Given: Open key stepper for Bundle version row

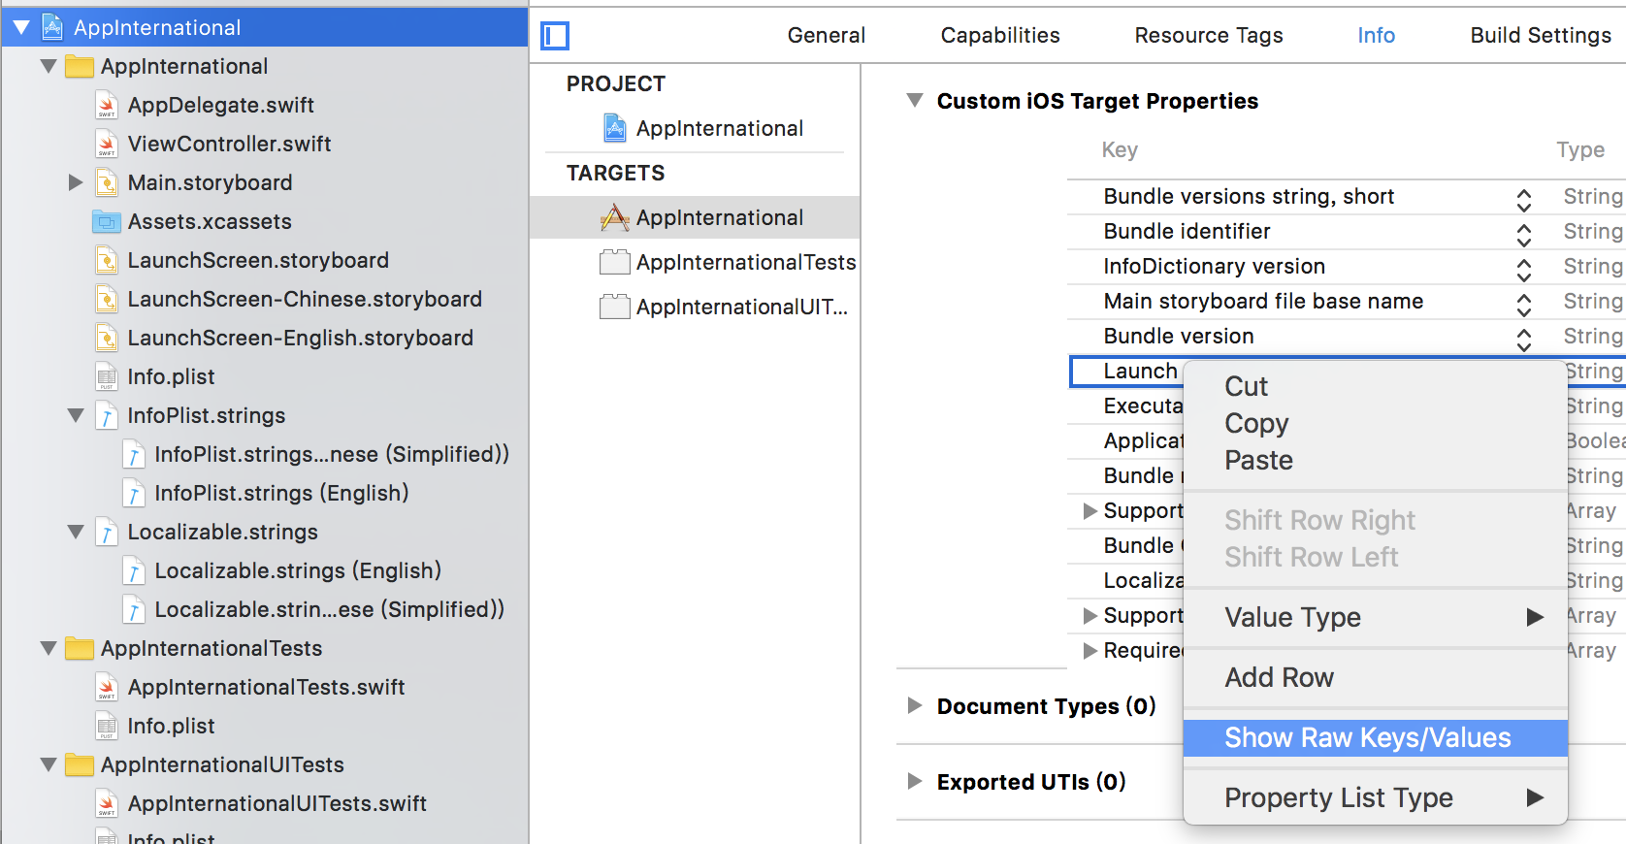Looking at the screenshot, I should click(x=1524, y=340).
